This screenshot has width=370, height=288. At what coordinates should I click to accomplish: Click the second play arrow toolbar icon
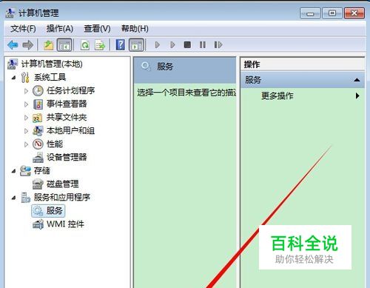[172, 45]
